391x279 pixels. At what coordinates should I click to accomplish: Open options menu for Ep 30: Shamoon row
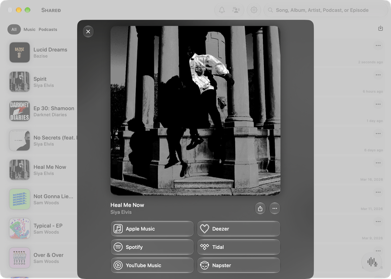coord(378,104)
